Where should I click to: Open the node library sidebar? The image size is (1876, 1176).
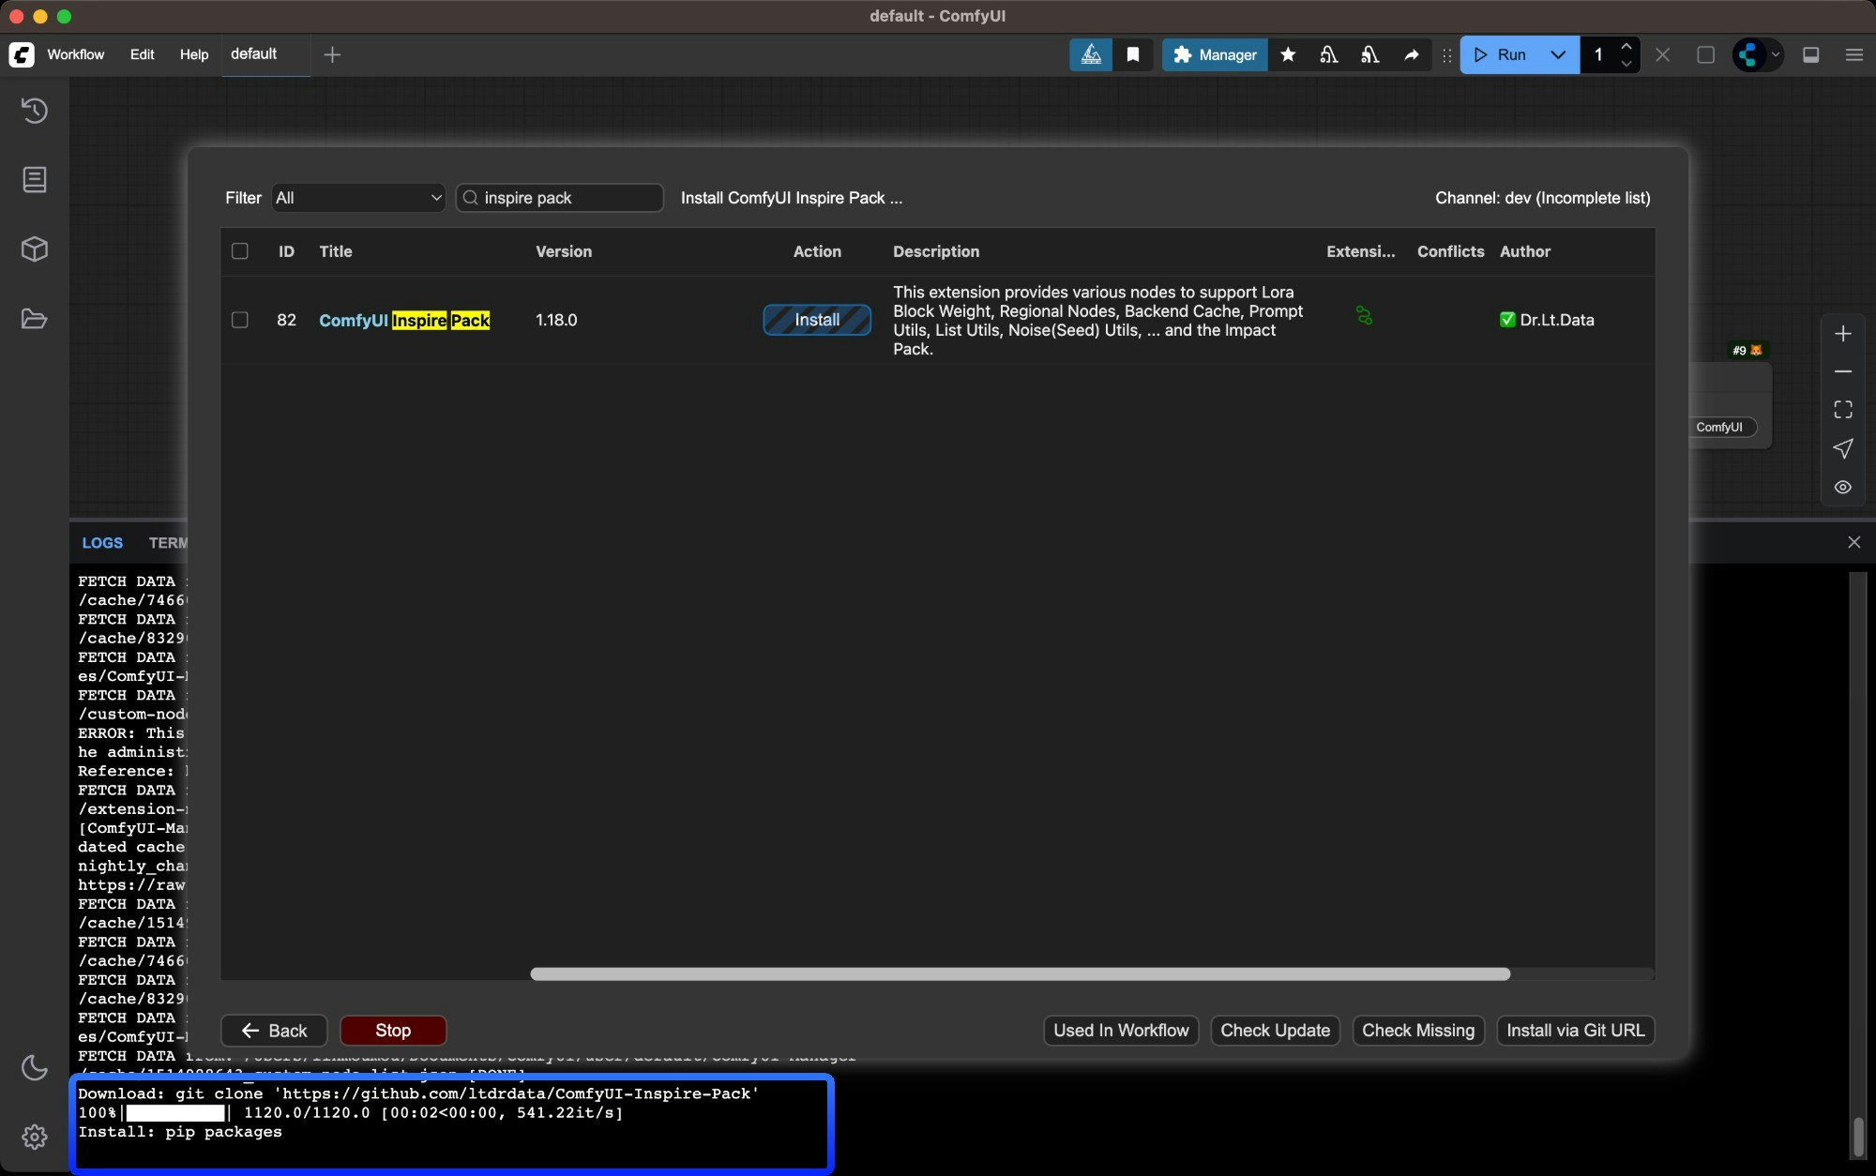(35, 179)
